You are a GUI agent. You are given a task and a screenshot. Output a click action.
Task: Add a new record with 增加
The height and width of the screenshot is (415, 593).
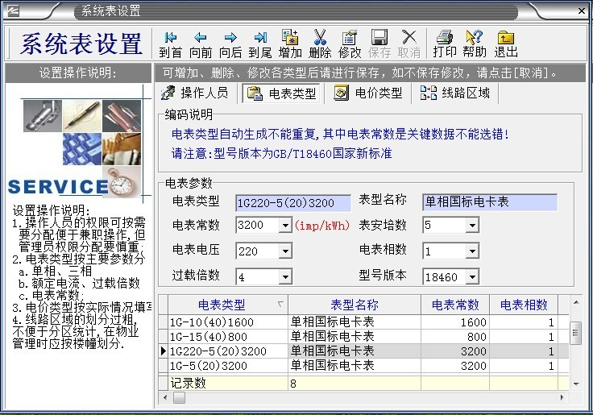pos(290,44)
